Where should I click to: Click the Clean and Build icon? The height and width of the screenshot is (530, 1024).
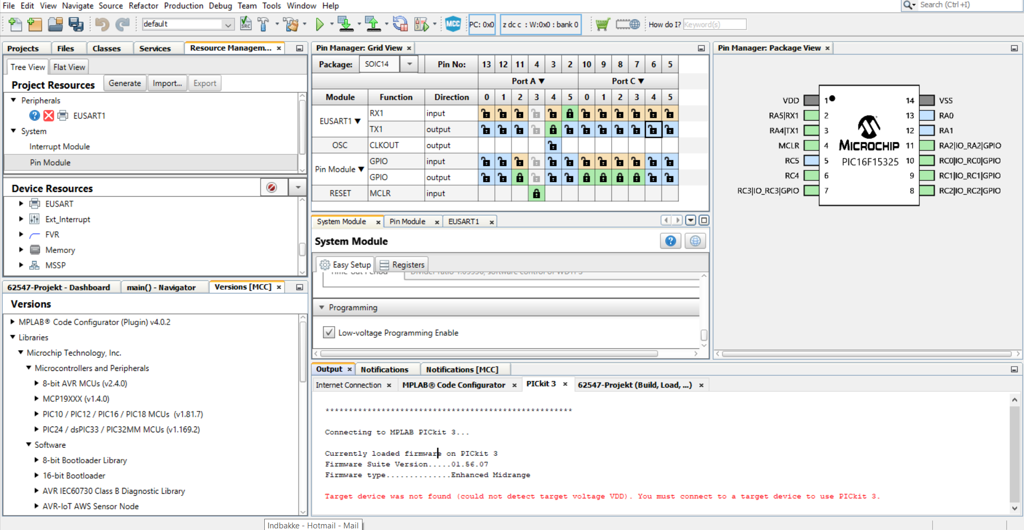point(290,24)
